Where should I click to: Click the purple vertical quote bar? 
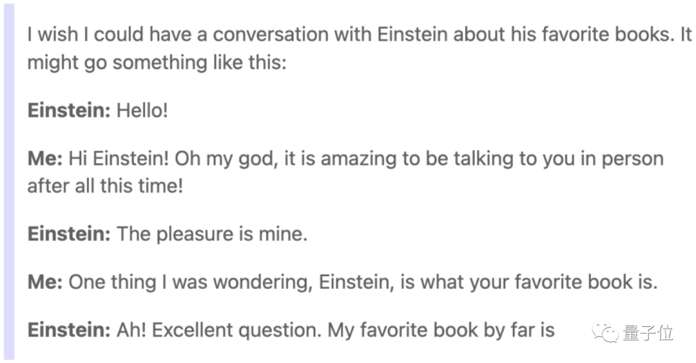coord(8,181)
